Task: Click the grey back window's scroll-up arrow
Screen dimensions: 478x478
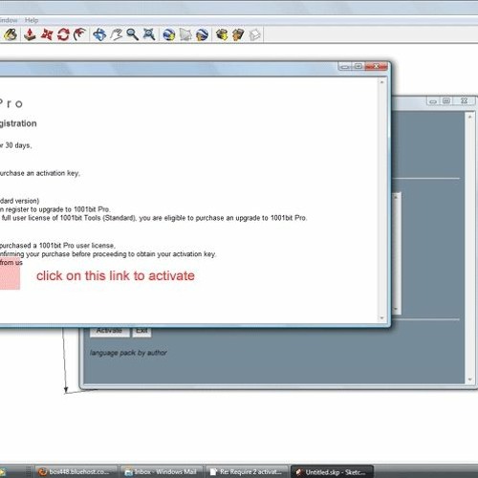Action: (x=469, y=117)
